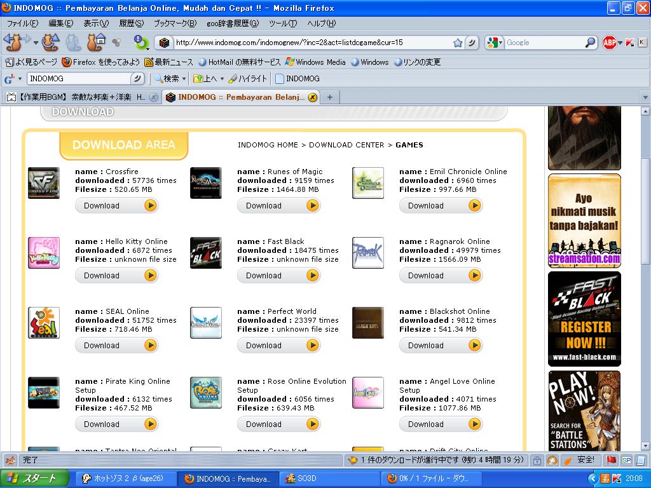
Task: Open the 上へ dropdown arrow
Action: pos(222,78)
